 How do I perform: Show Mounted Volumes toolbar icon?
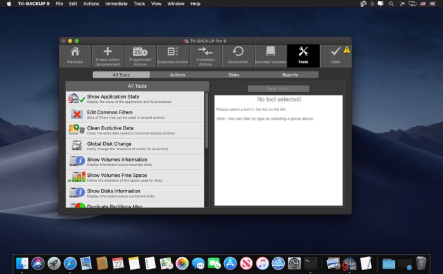tap(270, 56)
